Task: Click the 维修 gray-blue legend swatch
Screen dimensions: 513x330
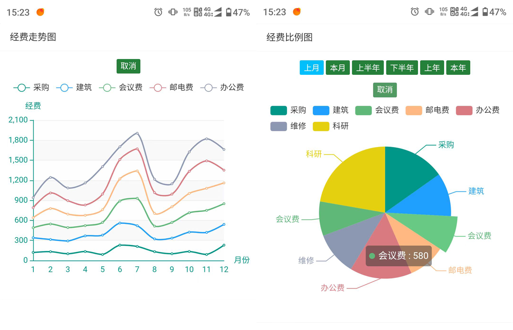Action: click(278, 127)
